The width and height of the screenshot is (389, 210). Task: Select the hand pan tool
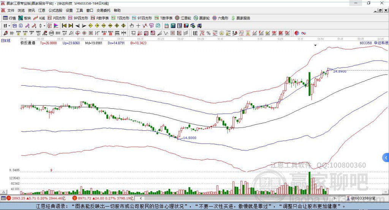[132, 26]
